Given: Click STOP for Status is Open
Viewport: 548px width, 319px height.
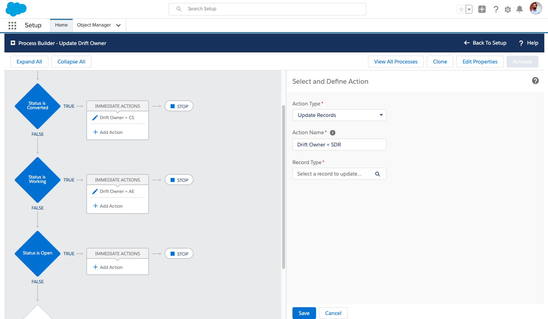Looking at the screenshot, I should (179, 254).
